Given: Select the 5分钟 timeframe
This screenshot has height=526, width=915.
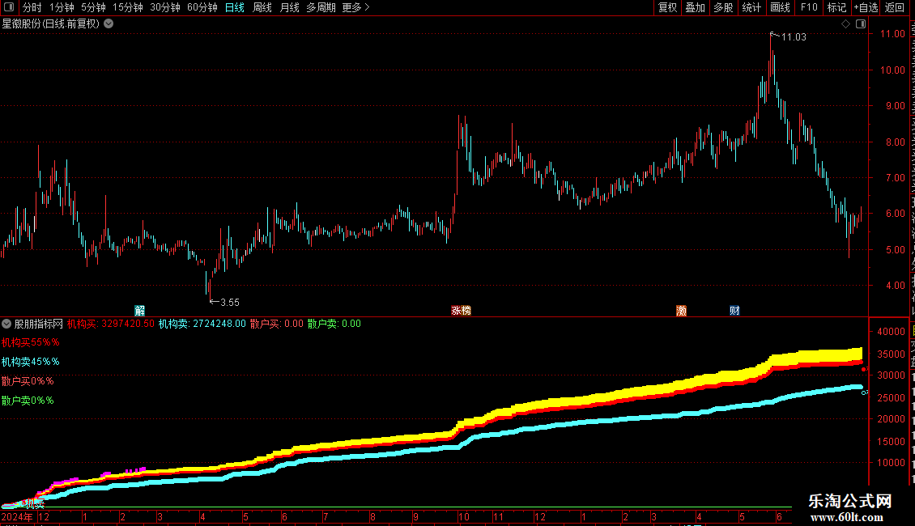Looking at the screenshot, I should [93, 7].
